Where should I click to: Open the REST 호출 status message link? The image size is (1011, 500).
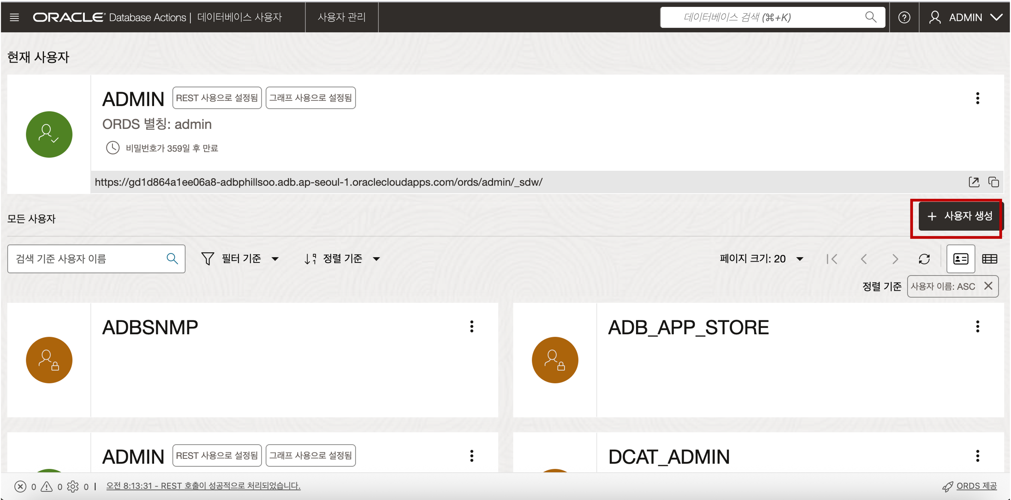click(x=203, y=486)
